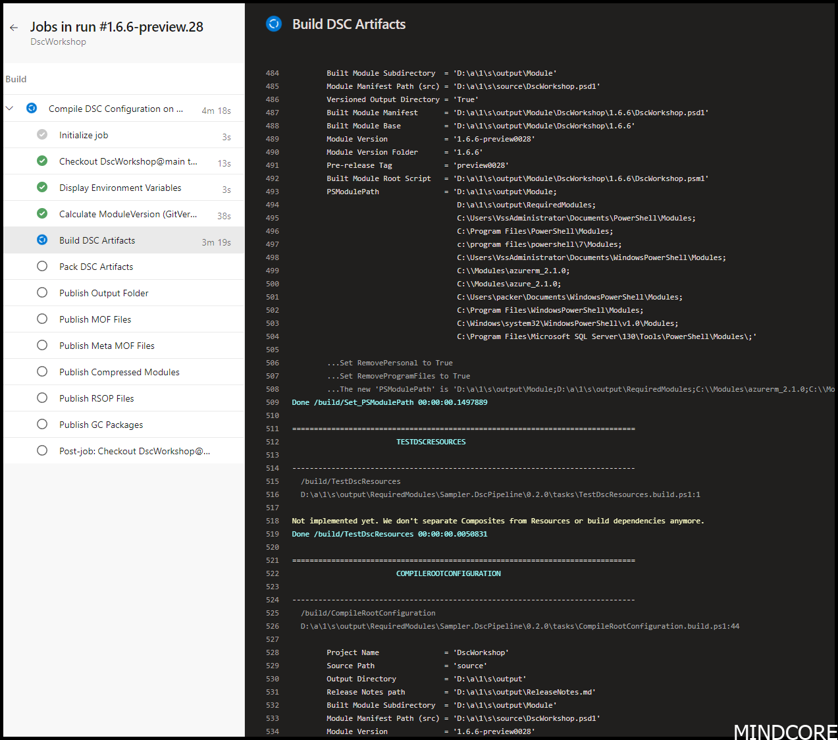The image size is (838, 740).
Task: Click the pipeline icon next to Compile DSC Configuration job
Action: 32,108
